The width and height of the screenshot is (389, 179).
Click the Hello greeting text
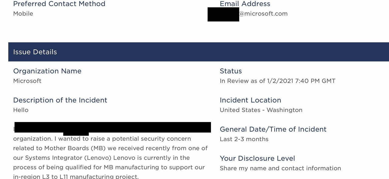coord(21,110)
